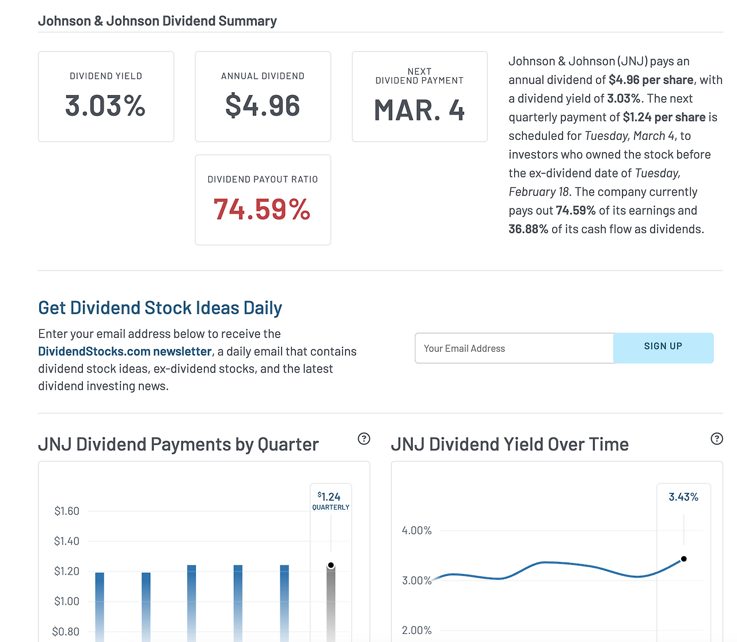Click the 36.88% cash flow figure
Viewport: 737px width, 642px height.
pyautogui.click(x=529, y=229)
